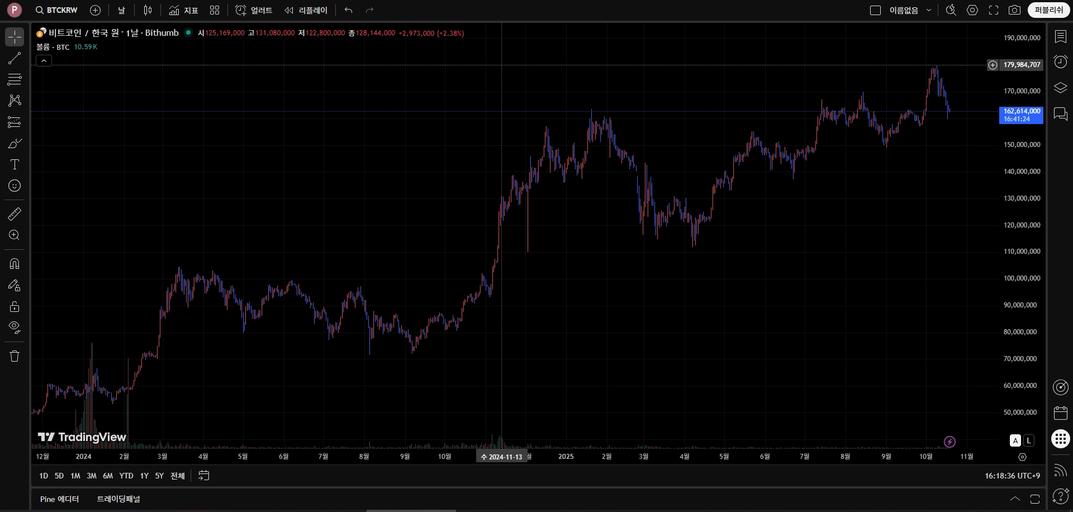Lock all drawing tools
Screen dimensions: 1073x512
point(15,306)
